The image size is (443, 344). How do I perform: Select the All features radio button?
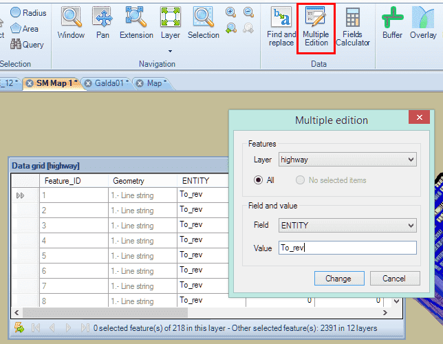click(x=259, y=180)
